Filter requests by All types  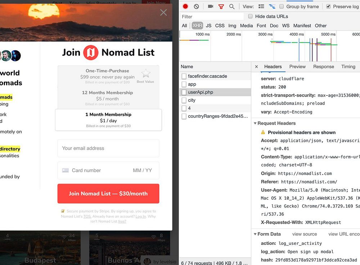184,25
